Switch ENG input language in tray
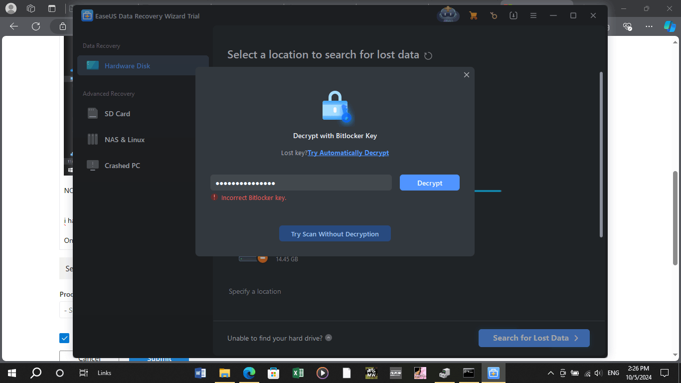This screenshot has height=383, width=681. coord(613,373)
